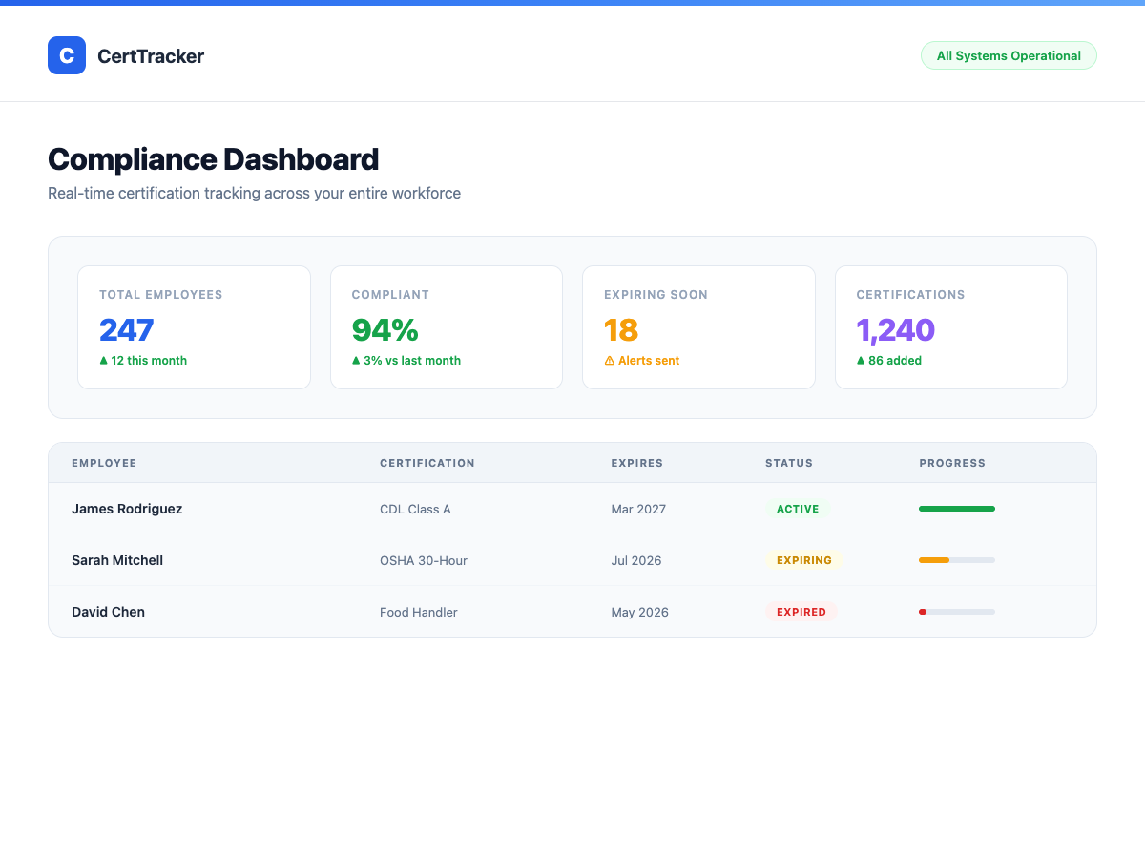Click the CertTracker brand name
This screenshot has height=859, width=1145.
[x=151, y=56]
